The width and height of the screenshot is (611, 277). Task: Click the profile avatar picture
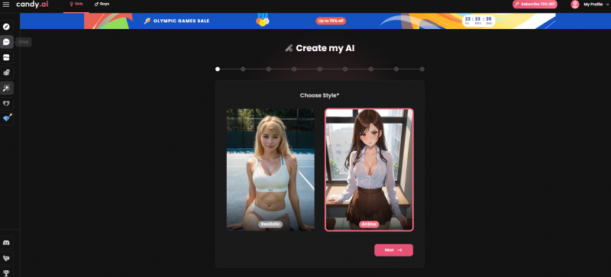click(x=575, y=5)
